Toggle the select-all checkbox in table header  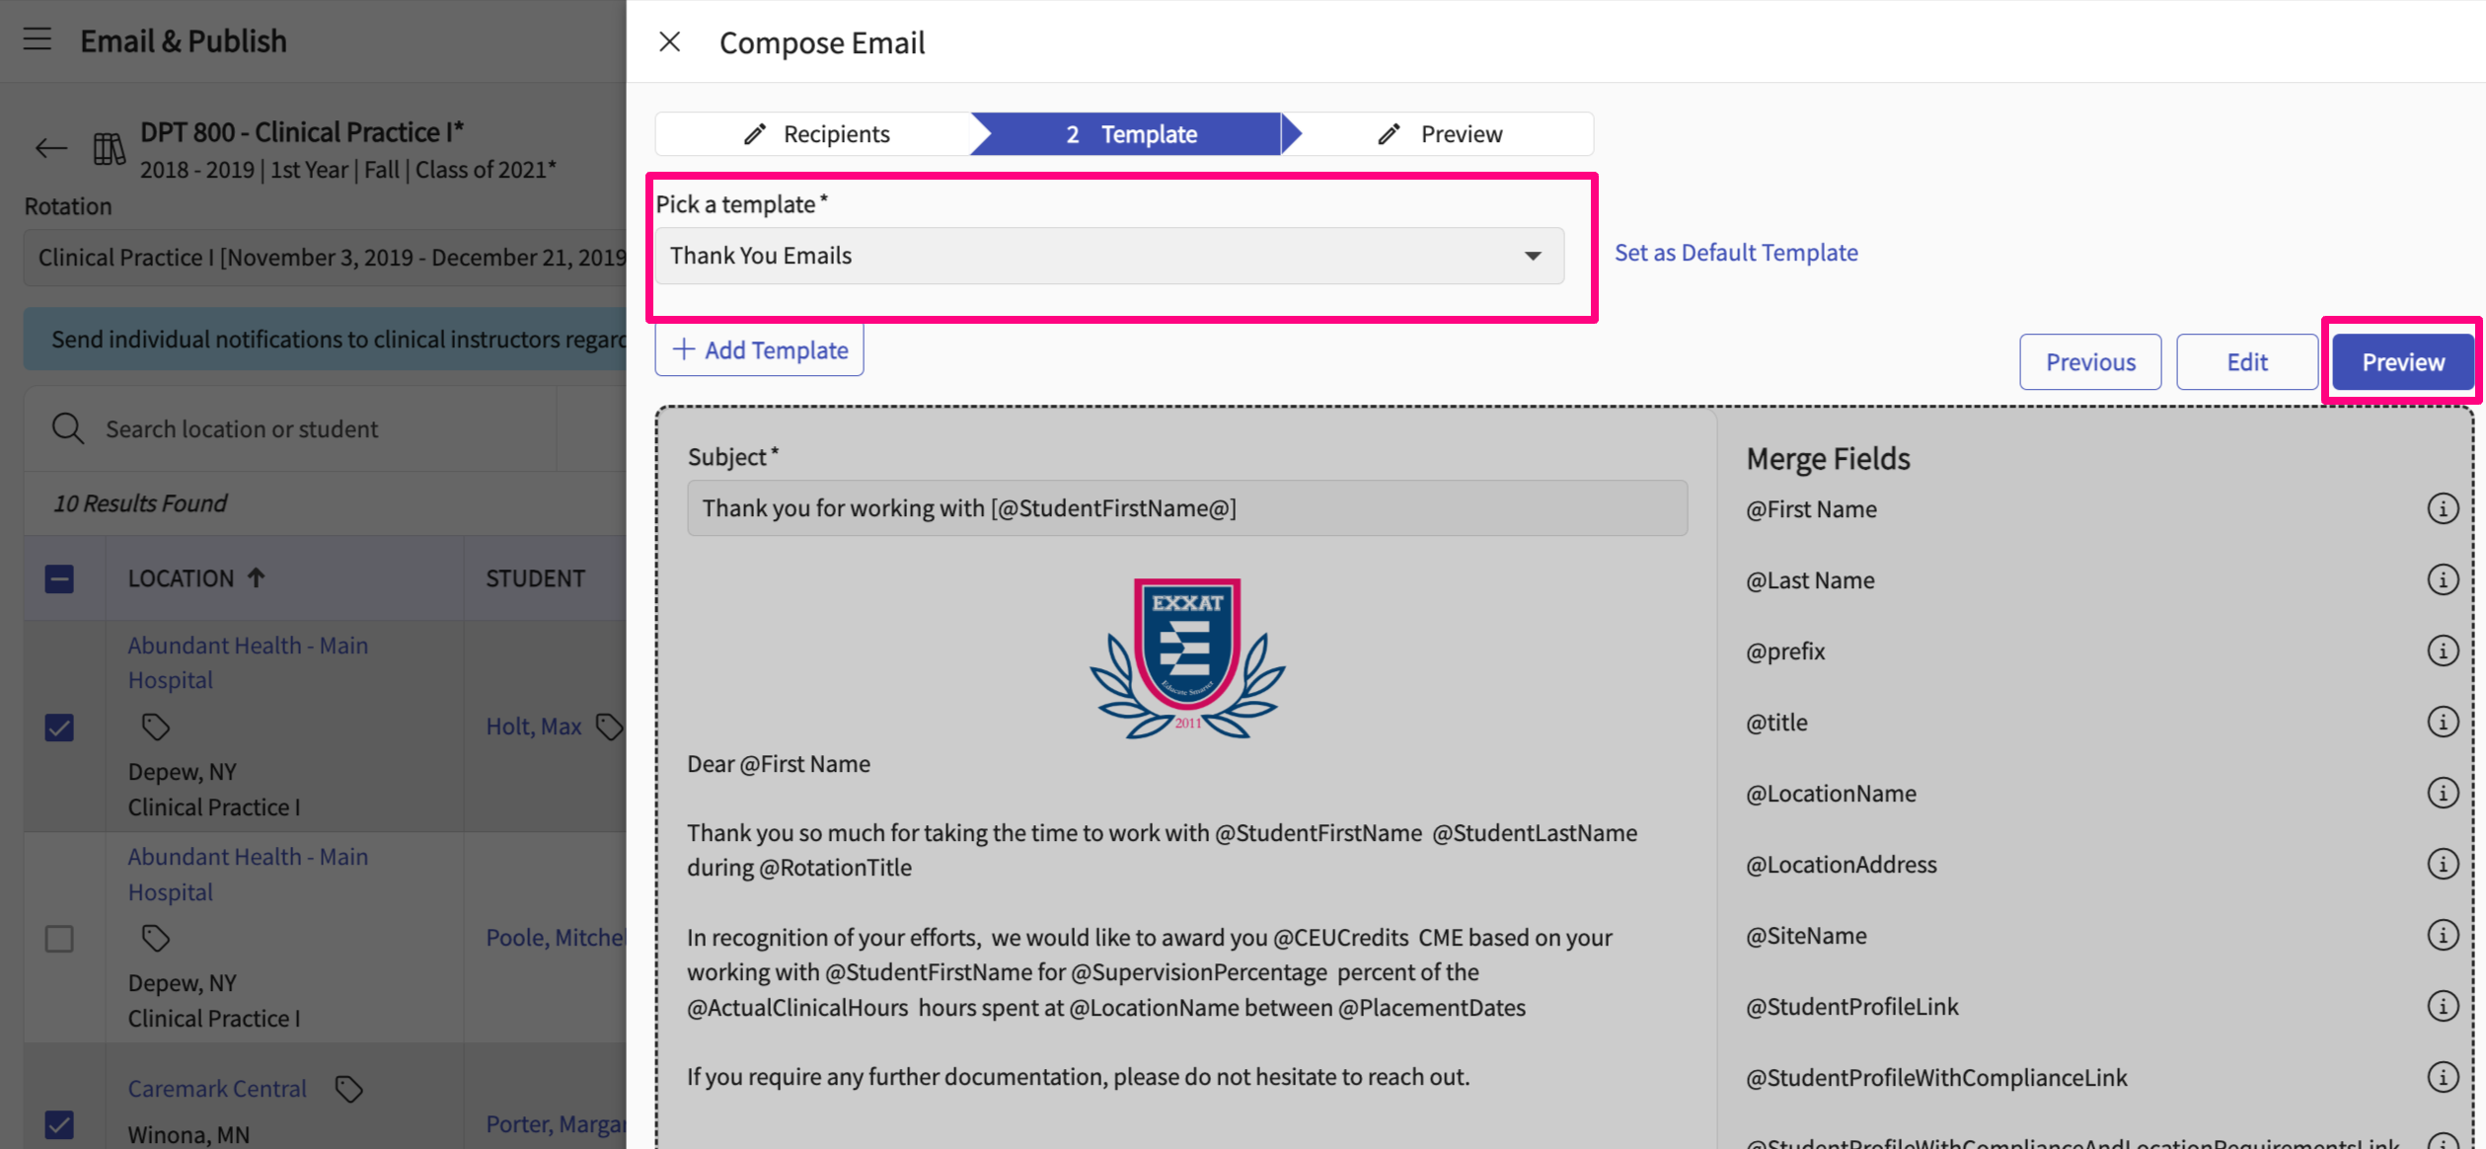point(59,578)
